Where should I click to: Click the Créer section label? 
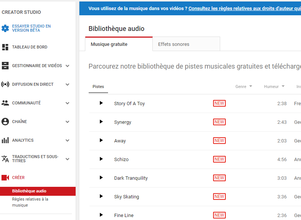click(18, 177)
